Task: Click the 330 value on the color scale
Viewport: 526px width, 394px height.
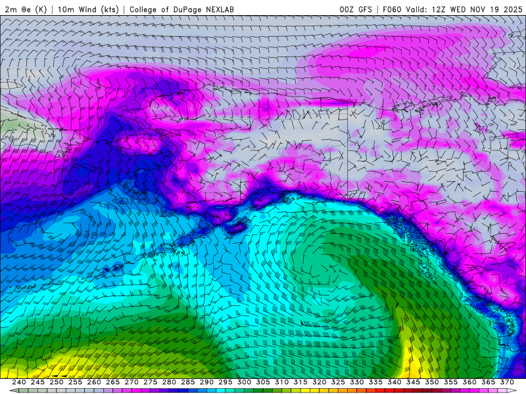Action: click(x=357, y=382)
